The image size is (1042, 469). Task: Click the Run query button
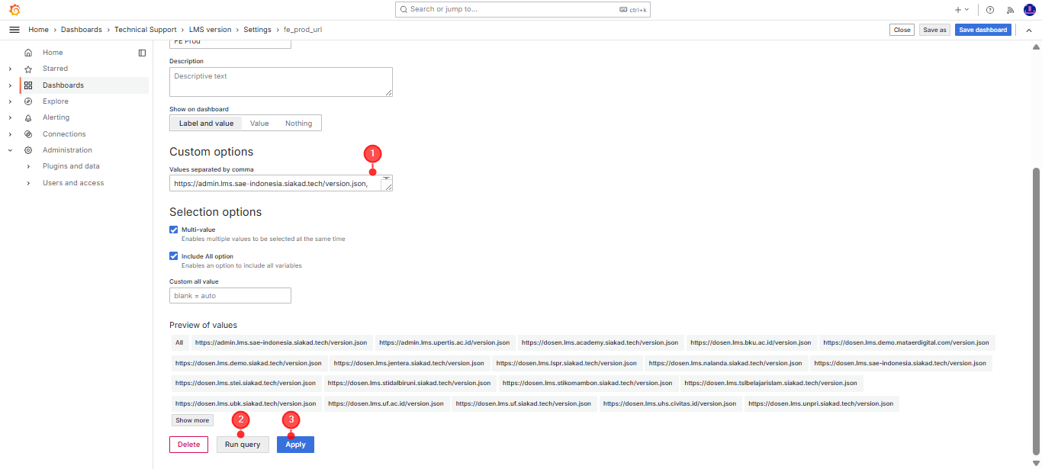pos(243,445)
